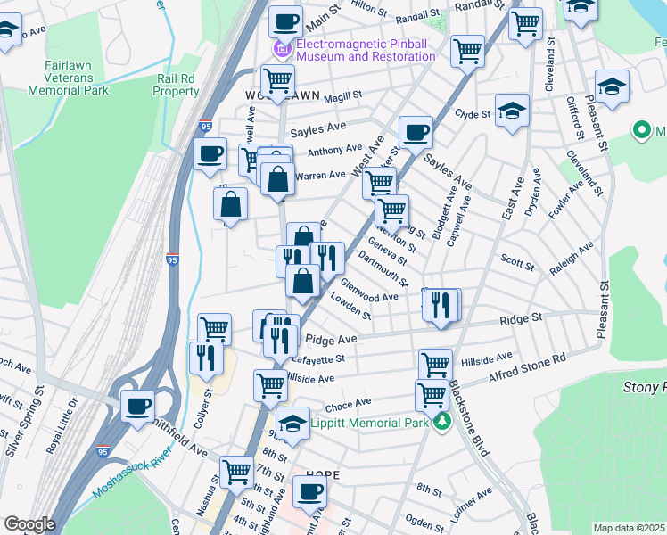
Task: Select the coffee cup marker near Main St
Action: click(x=285, y=20)
